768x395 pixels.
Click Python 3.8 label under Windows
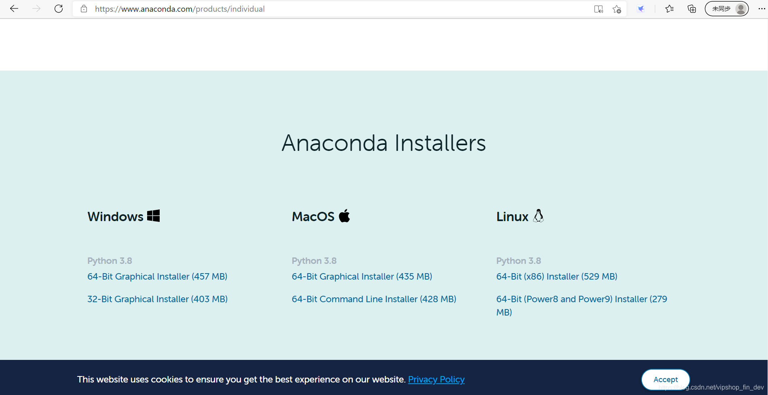(110, 261)
